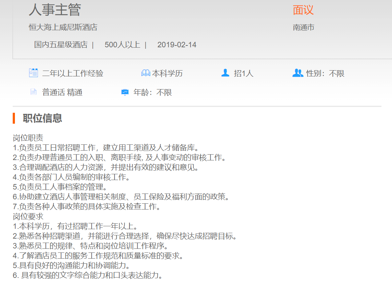Image resolution: width=392 pixels, height=283 pixels.
Task: Click the document icon beside 普通话 精通
Action: 33,92
